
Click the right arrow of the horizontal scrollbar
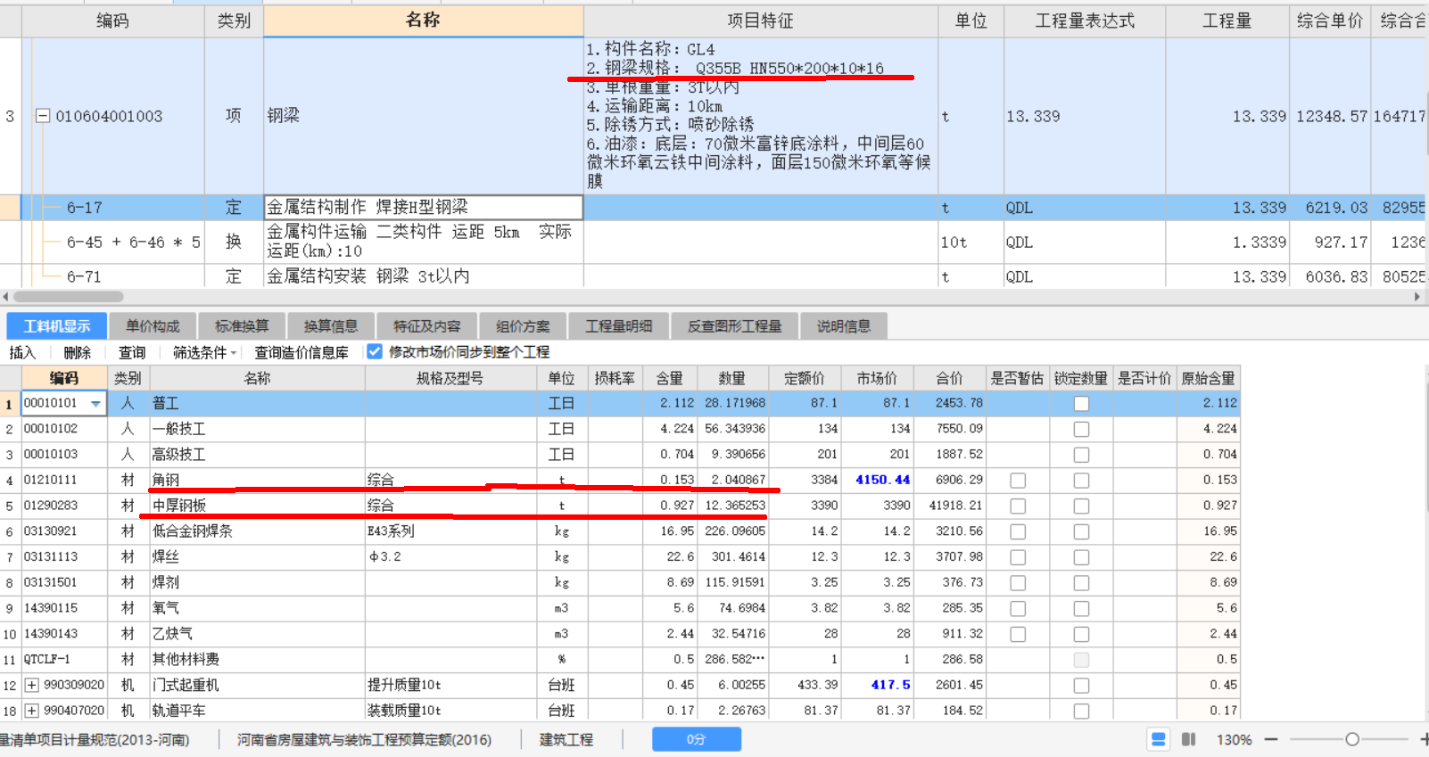click(x=1418, y=297)
